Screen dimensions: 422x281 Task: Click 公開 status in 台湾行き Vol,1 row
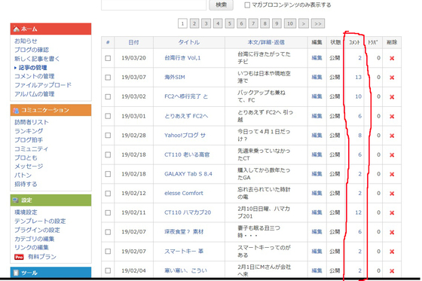[335, 58]
